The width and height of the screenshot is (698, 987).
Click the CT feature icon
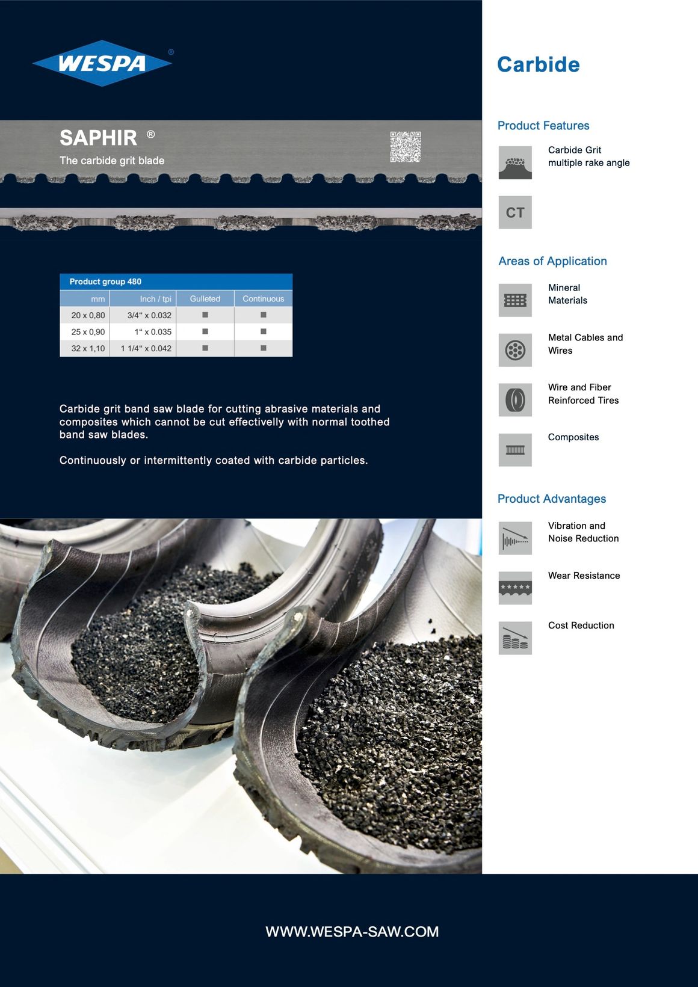[515, 212]
